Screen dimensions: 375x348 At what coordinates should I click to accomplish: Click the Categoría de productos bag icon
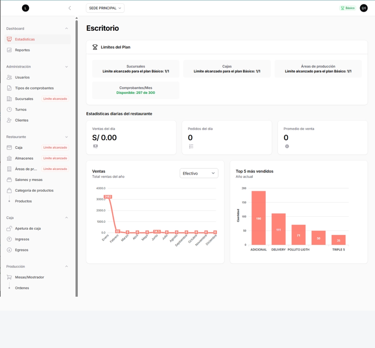(x=9, y=190)
